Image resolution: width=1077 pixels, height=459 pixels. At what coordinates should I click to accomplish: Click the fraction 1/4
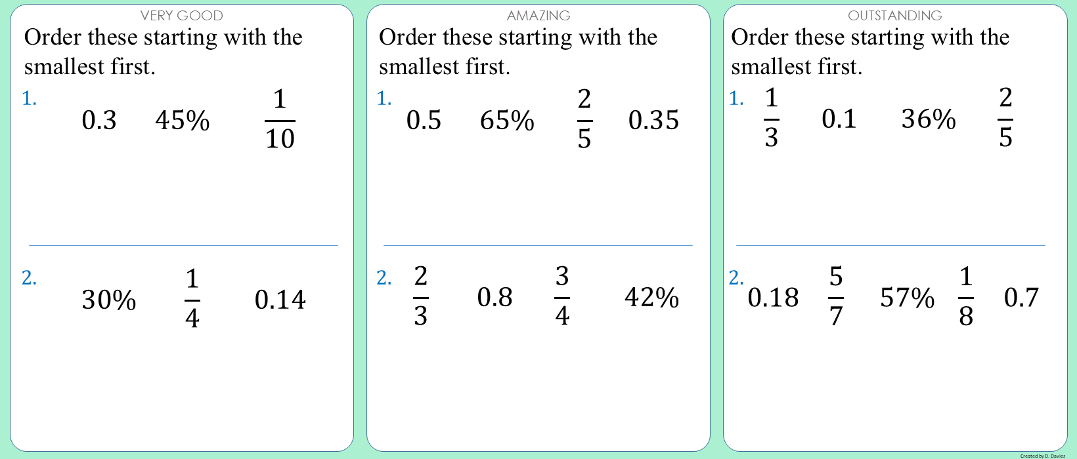(x=192, y=299)
